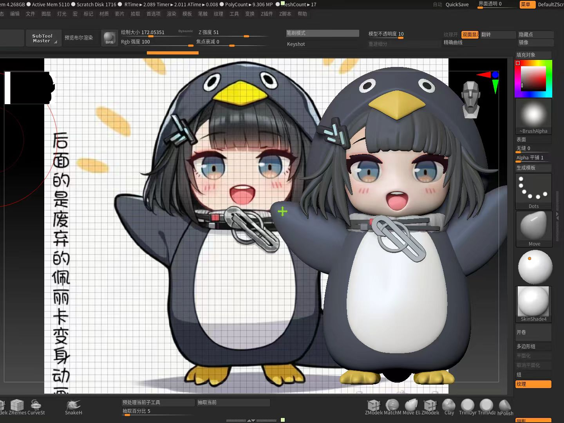Viewport: 564px width, 423px height.
Task: Toggle the 纹理 button in right panel
Action: point(533,384)
